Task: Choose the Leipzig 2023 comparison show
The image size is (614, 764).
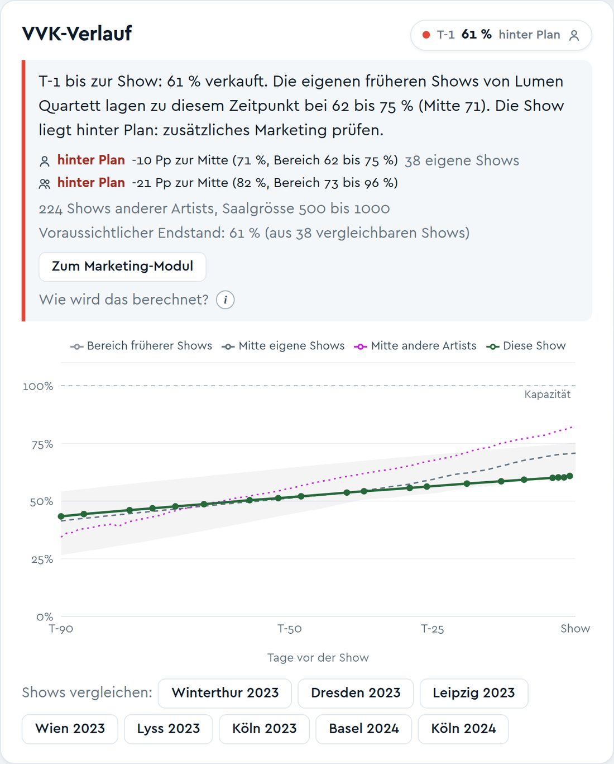Action: [474, 693]
